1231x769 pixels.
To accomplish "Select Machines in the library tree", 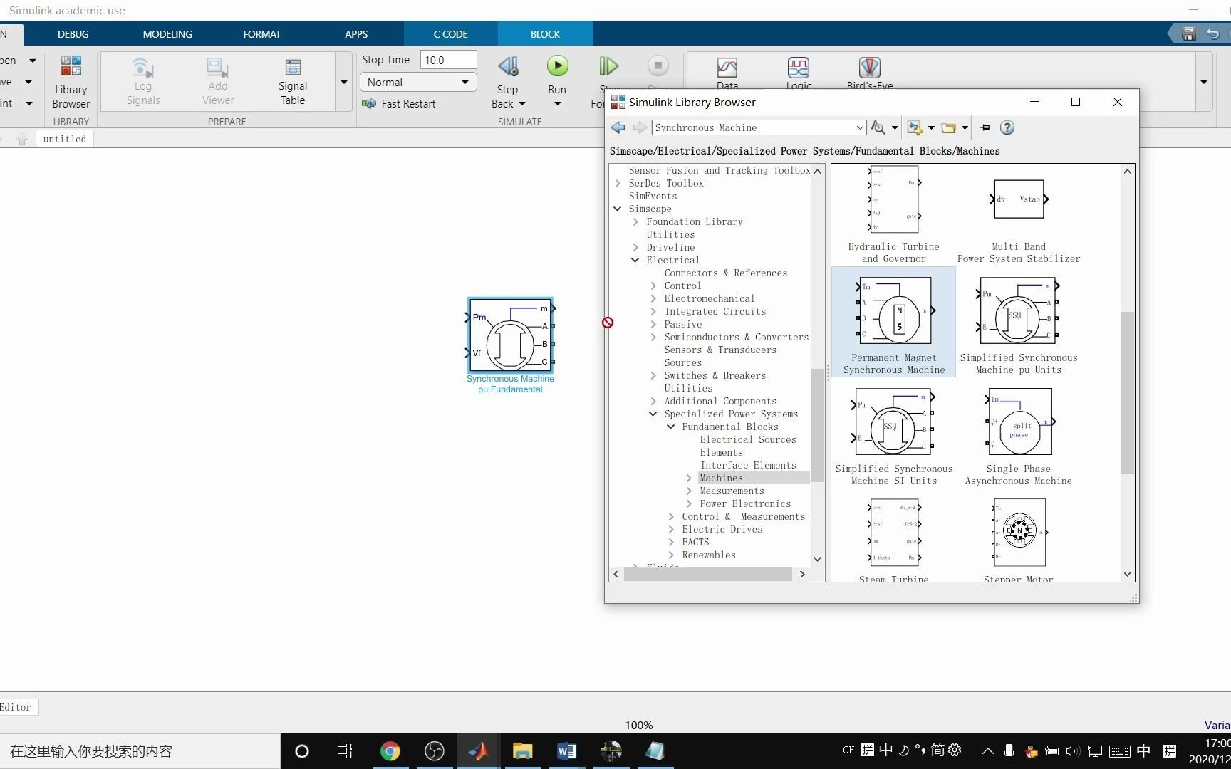I will [x=721, y=478].
